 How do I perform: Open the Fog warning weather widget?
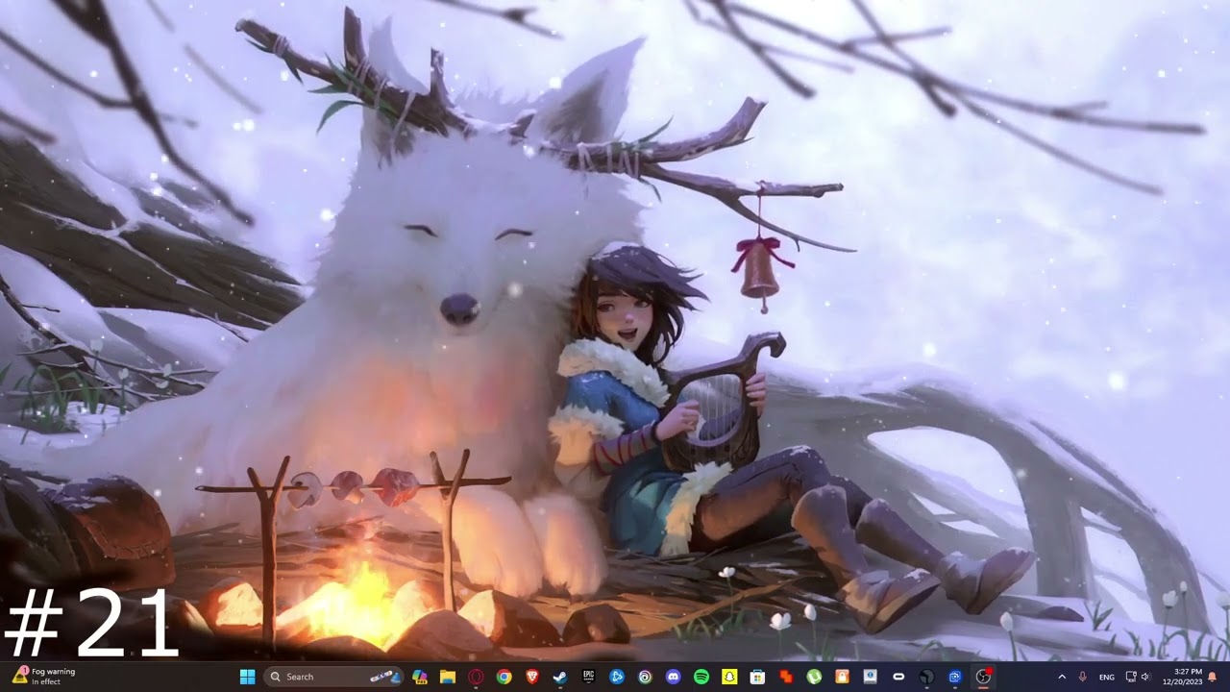pos(45,677)
